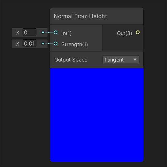The height and width of the screenshot is (167, 167).
Task: Click the blue node preview area
Action: click(97, 115)
